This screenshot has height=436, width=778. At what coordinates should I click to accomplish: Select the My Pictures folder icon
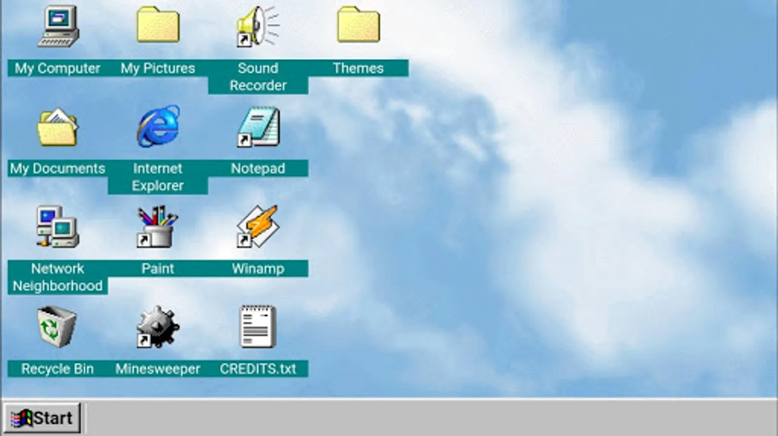158,24
